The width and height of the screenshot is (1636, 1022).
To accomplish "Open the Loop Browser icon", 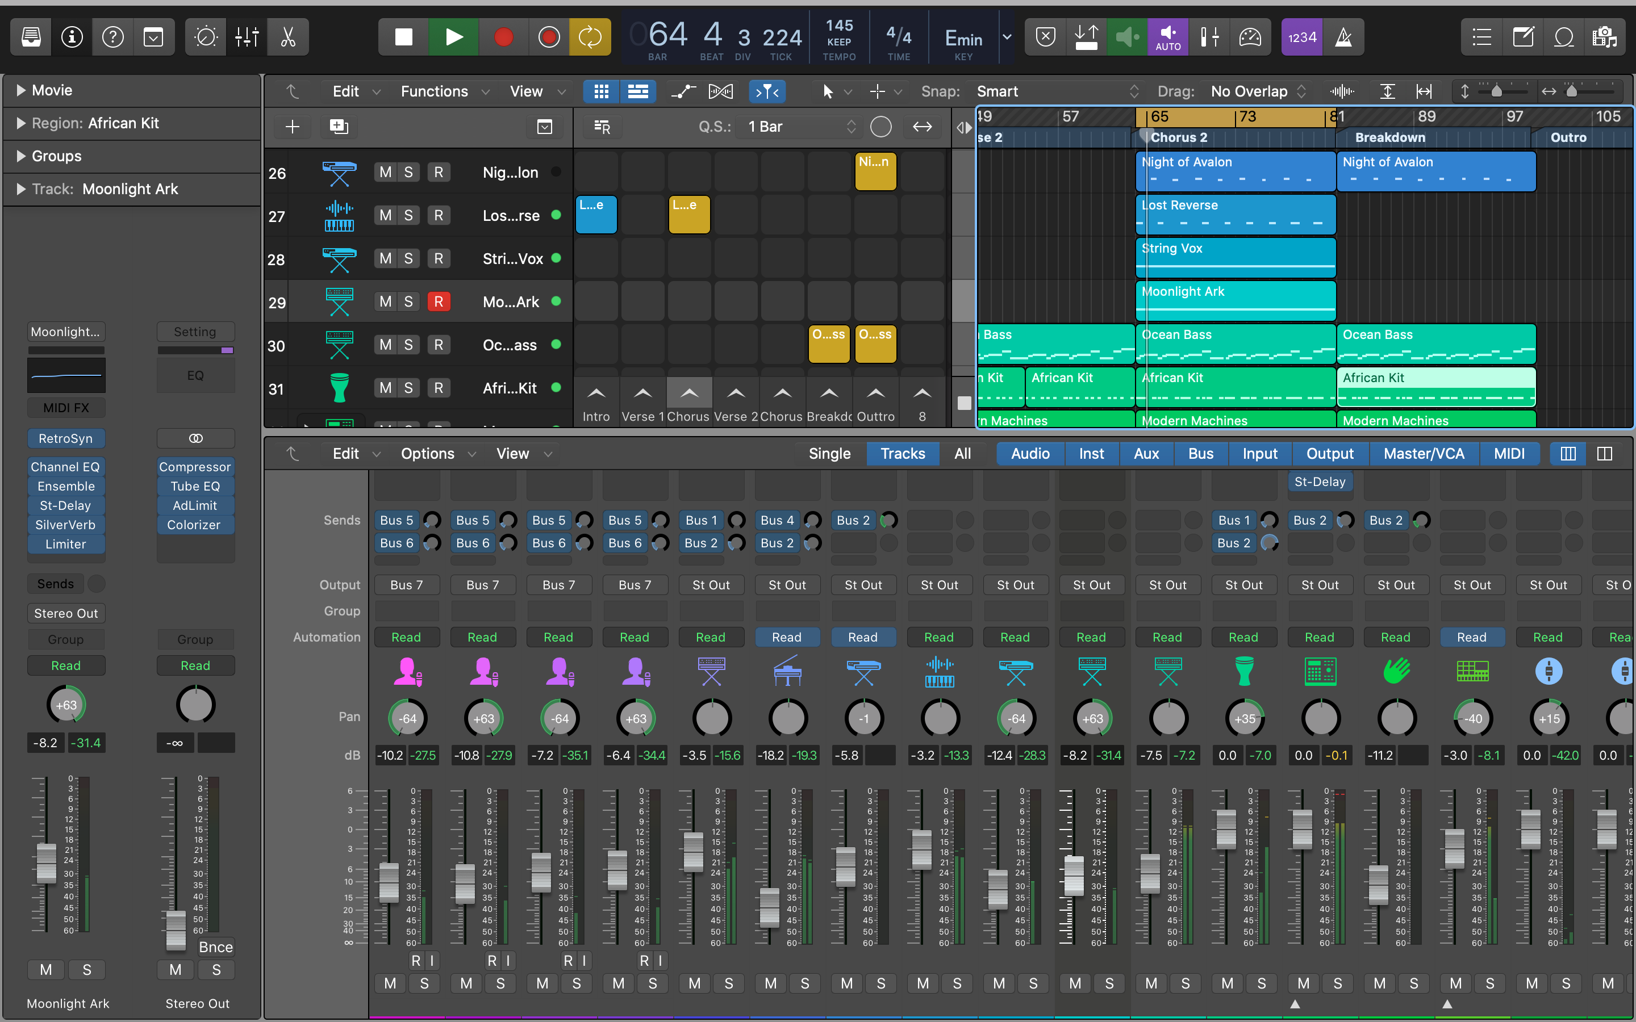I will click(1564, 37).
